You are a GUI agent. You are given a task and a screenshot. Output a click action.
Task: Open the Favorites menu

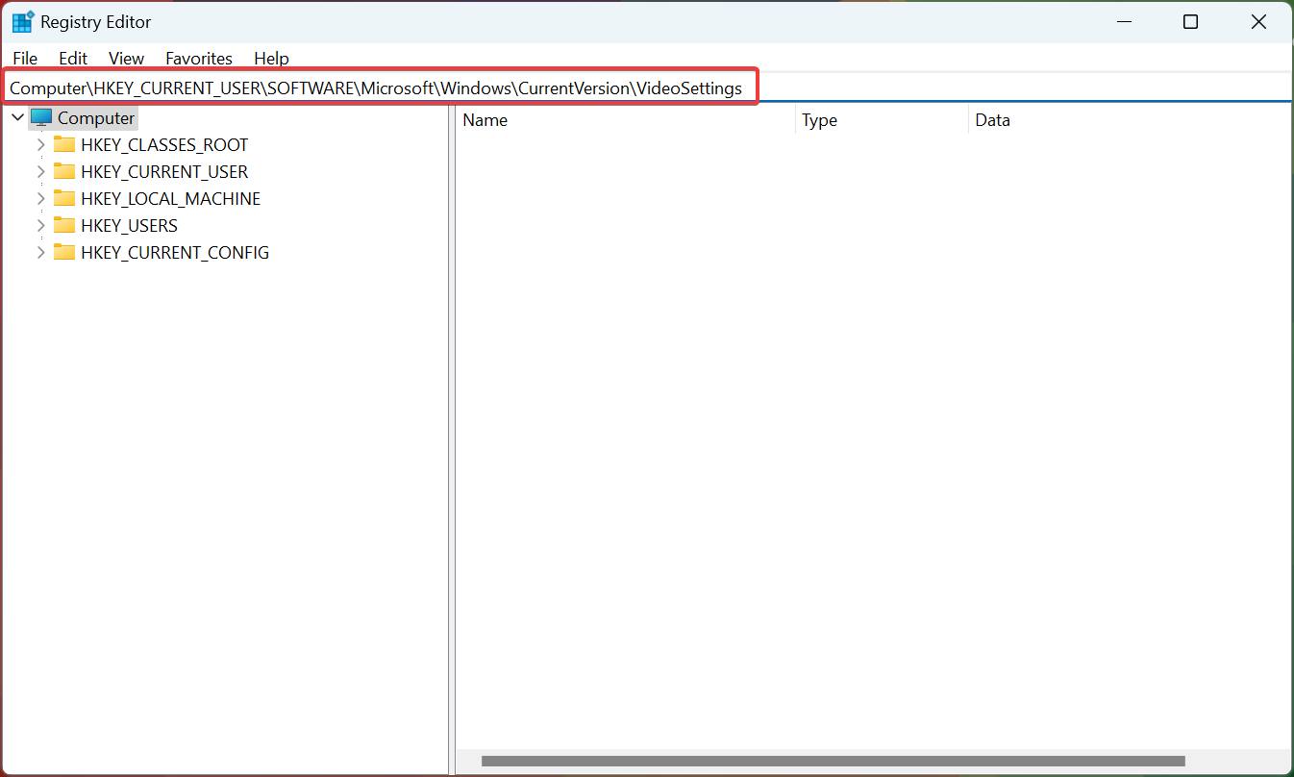pos(199,59)
